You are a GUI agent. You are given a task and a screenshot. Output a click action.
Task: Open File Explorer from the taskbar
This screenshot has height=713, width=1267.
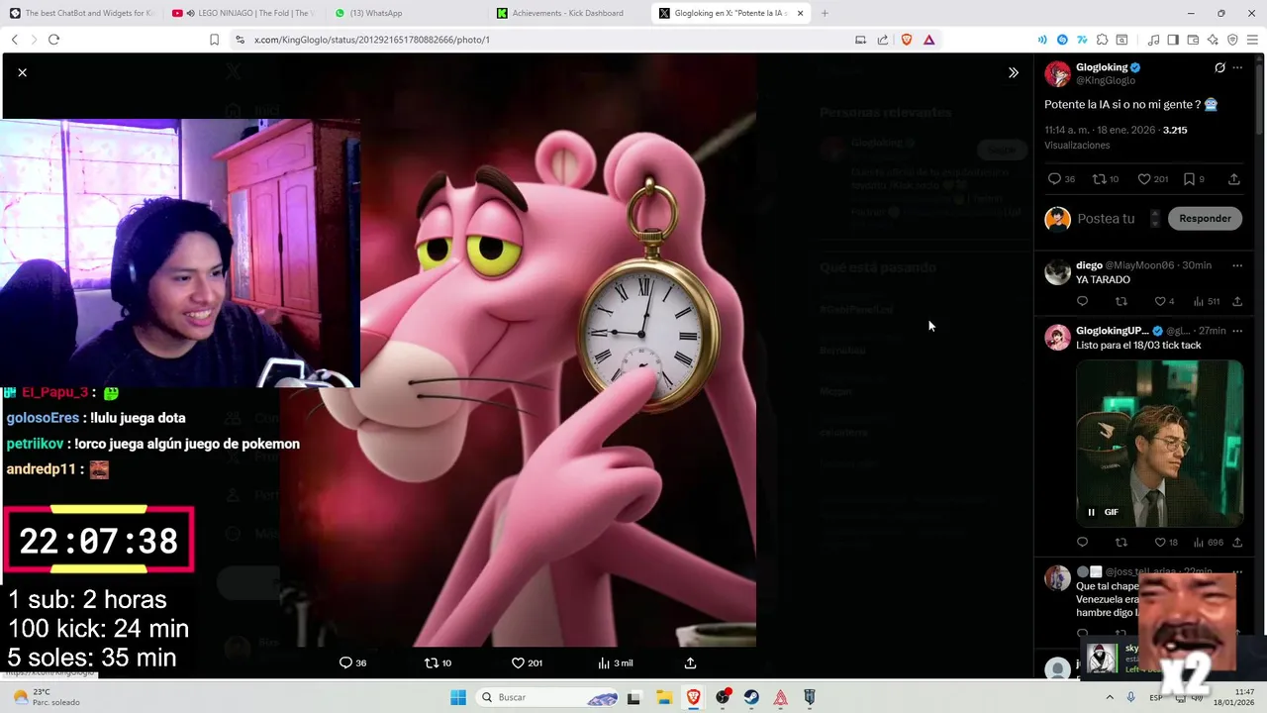663,697
